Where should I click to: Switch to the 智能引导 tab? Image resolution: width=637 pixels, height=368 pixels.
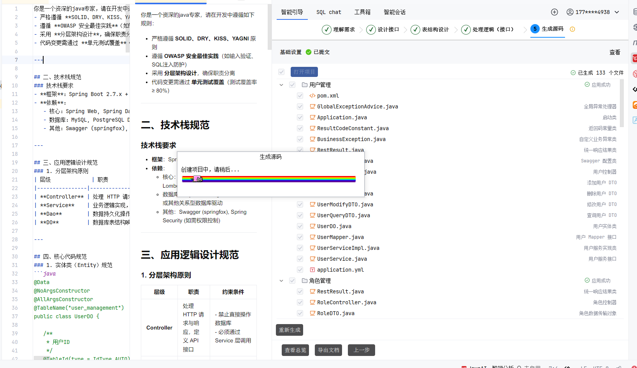(292, 12)
